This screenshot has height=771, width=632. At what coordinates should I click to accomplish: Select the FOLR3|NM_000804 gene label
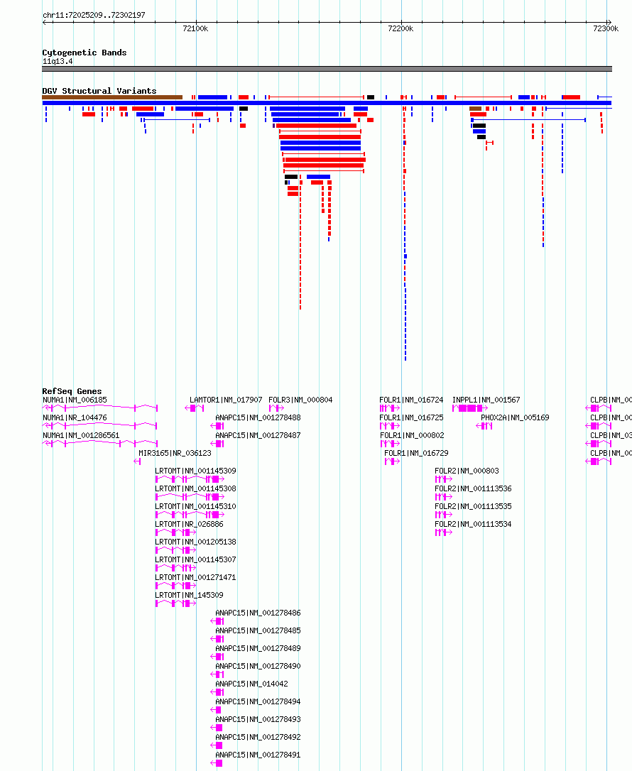point(300,400)
